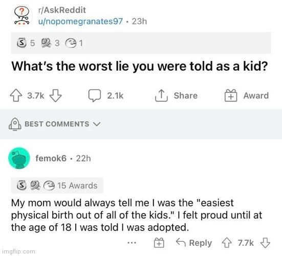The height and width of the screenshot is (256, 282).
Task: Upvote femok6's comment
Action: 227,243
